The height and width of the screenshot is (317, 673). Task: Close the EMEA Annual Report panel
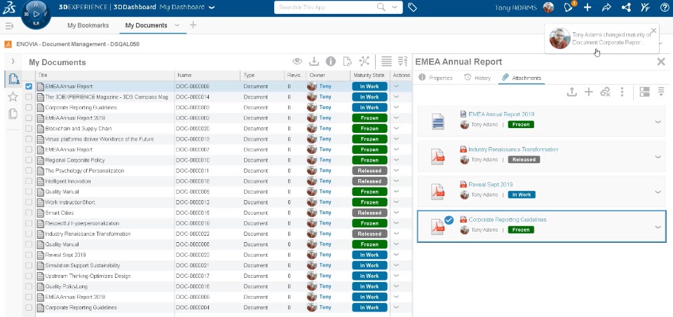click(x=661, y=62)
